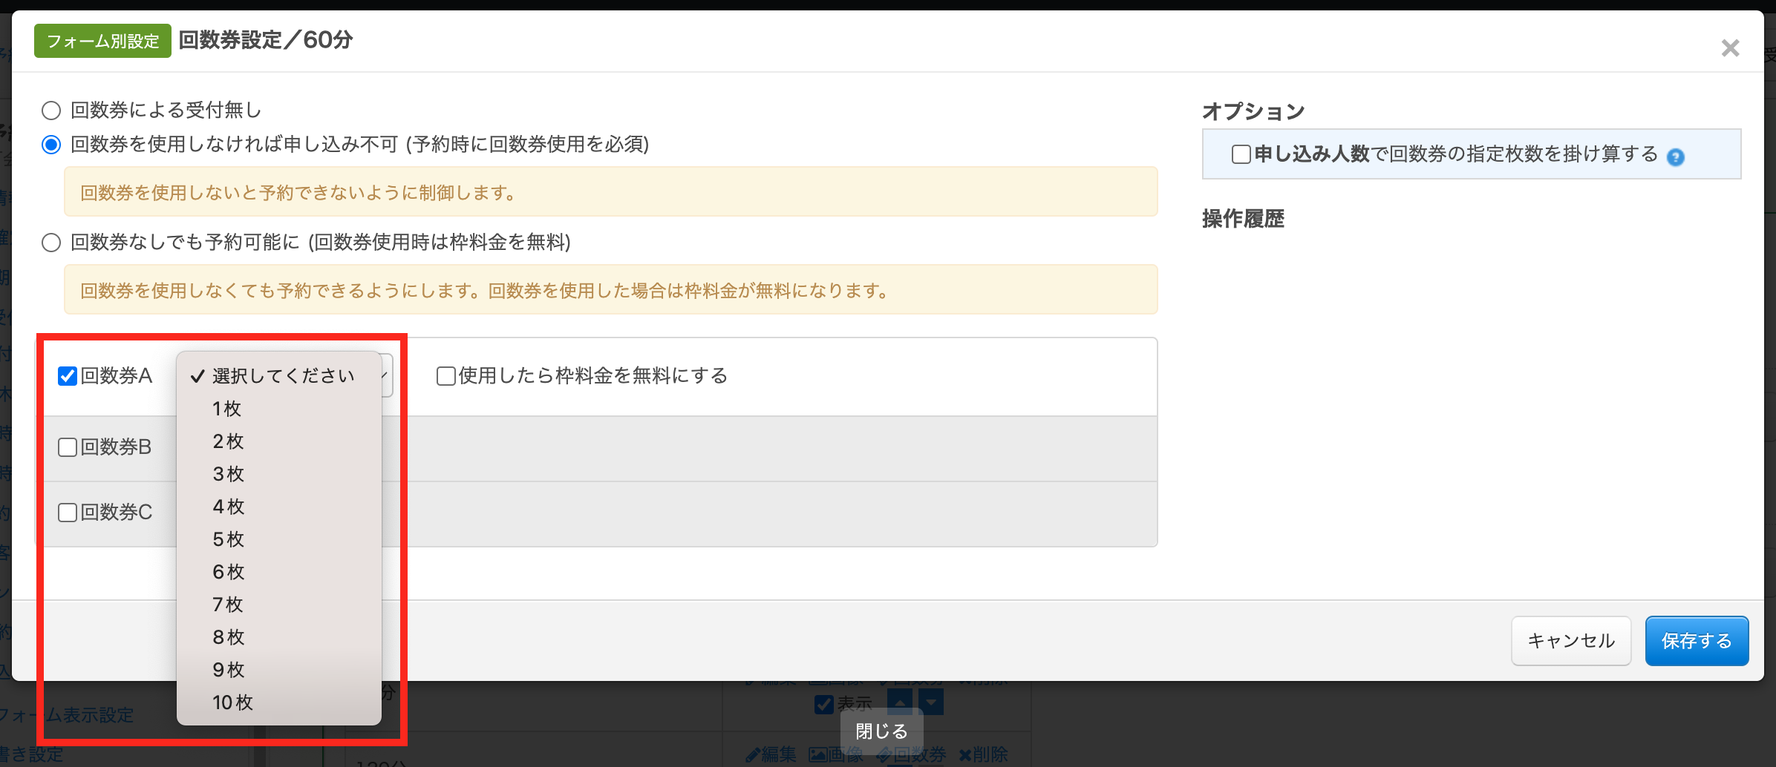Select 1枚 from the dropdown list
Screen dimensions: 1776x767
pos(227,409)
